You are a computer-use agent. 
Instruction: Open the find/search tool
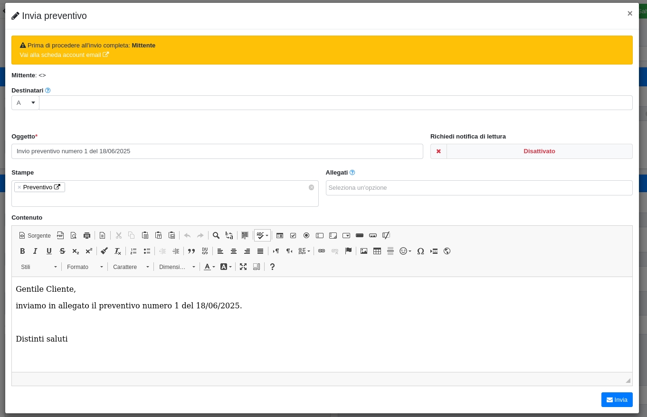216,235
